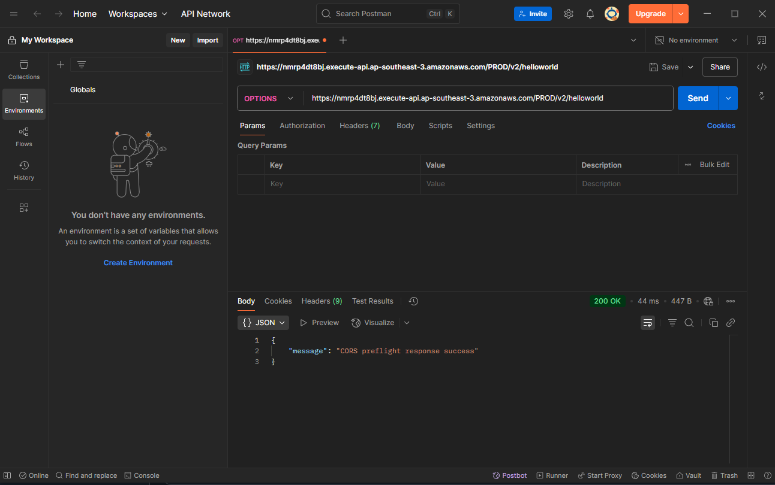
Task: Show response history clock icon
Action: (413, 301)
